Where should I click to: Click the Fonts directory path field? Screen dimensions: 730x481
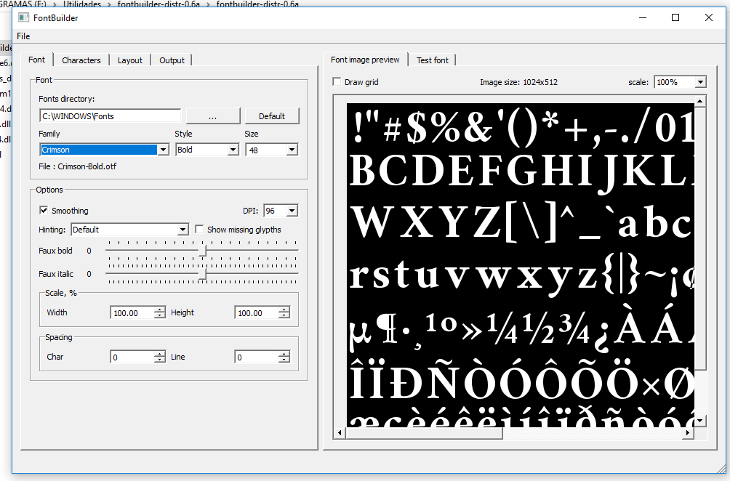point(110,116)
